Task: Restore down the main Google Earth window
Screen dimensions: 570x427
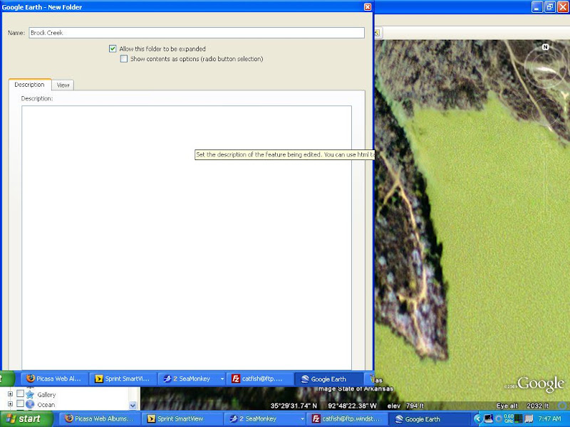Action: [549, 7]
